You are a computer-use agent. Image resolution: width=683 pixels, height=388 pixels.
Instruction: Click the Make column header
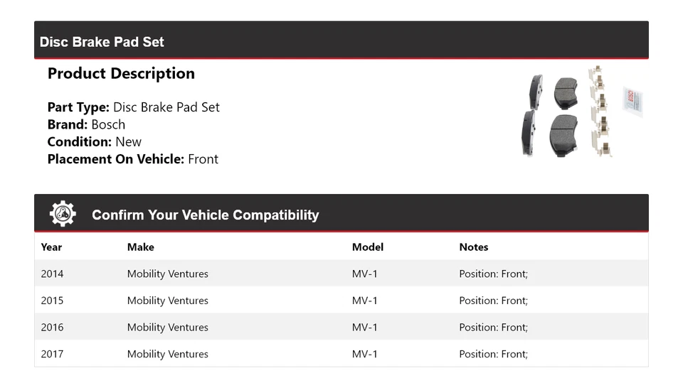[140, 247]
